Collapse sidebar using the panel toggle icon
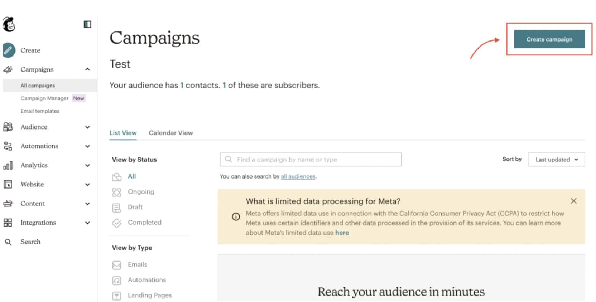This screenshot has width=596, height=302. (x=87, y=24)
